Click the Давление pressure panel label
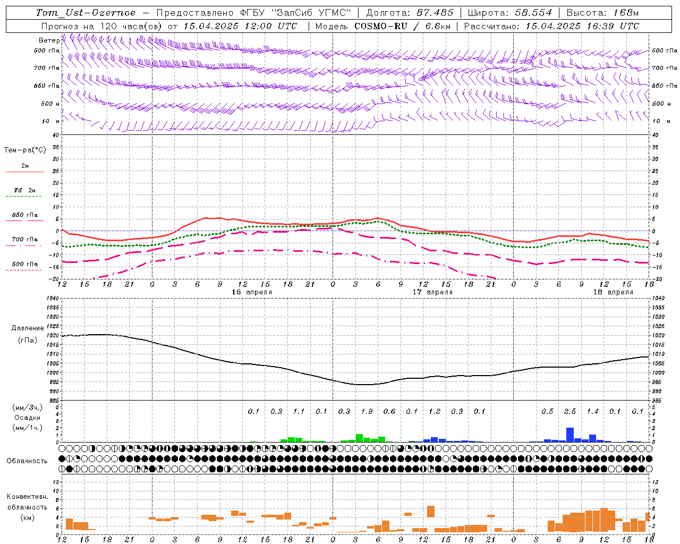 [x=28, y=328]
